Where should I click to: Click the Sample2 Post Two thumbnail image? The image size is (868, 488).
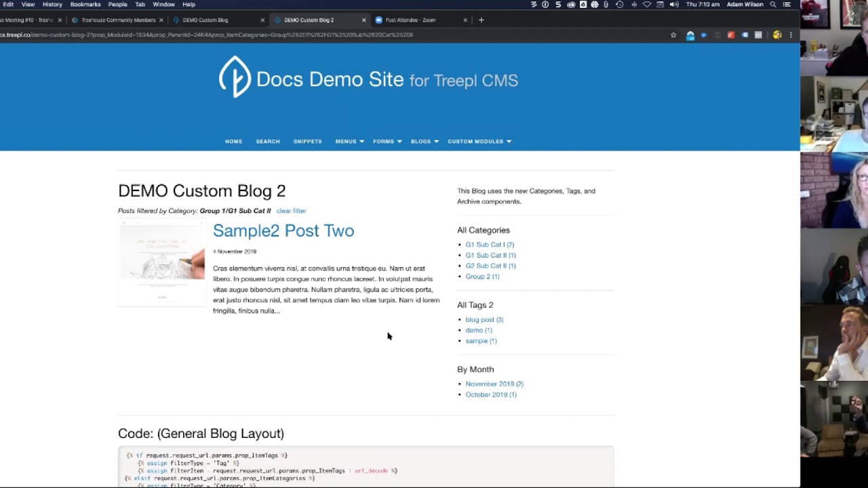click(161, 263)
